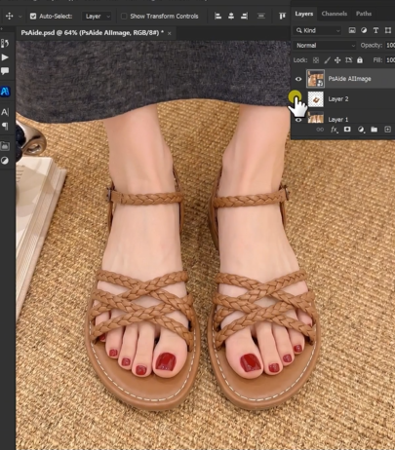Open the Character panel icon
The width and height of the screenshot is (395, 450).
(5, 112)
